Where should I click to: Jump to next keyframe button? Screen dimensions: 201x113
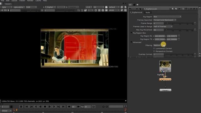coord(59,107)
